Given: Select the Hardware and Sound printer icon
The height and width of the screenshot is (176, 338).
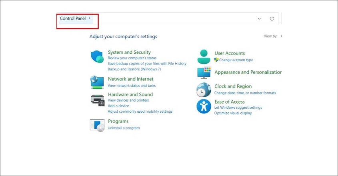Looking at the screenshot, I should tap(98, 100).
